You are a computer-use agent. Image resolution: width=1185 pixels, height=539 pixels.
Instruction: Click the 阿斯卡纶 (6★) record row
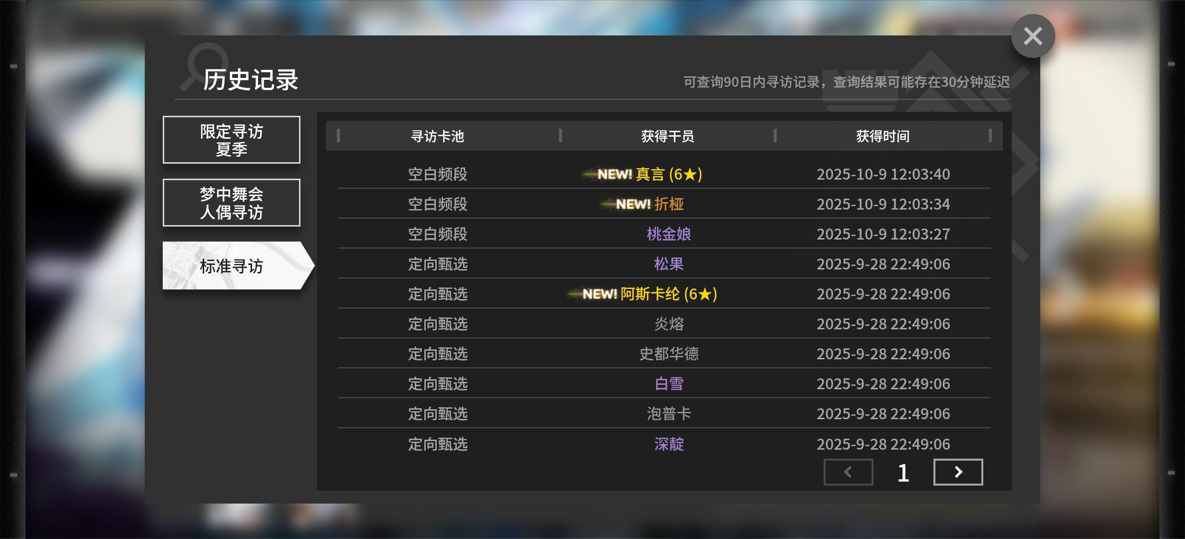pos(650,294)
